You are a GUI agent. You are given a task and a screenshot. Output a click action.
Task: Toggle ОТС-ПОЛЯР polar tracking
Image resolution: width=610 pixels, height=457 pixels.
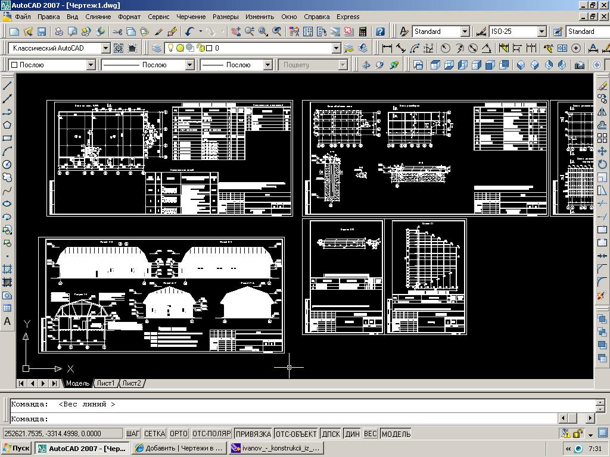[x=211, y=434]
